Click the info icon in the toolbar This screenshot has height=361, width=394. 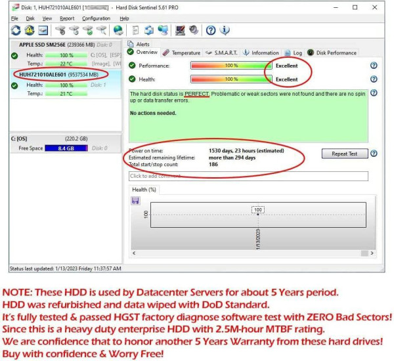225,30
